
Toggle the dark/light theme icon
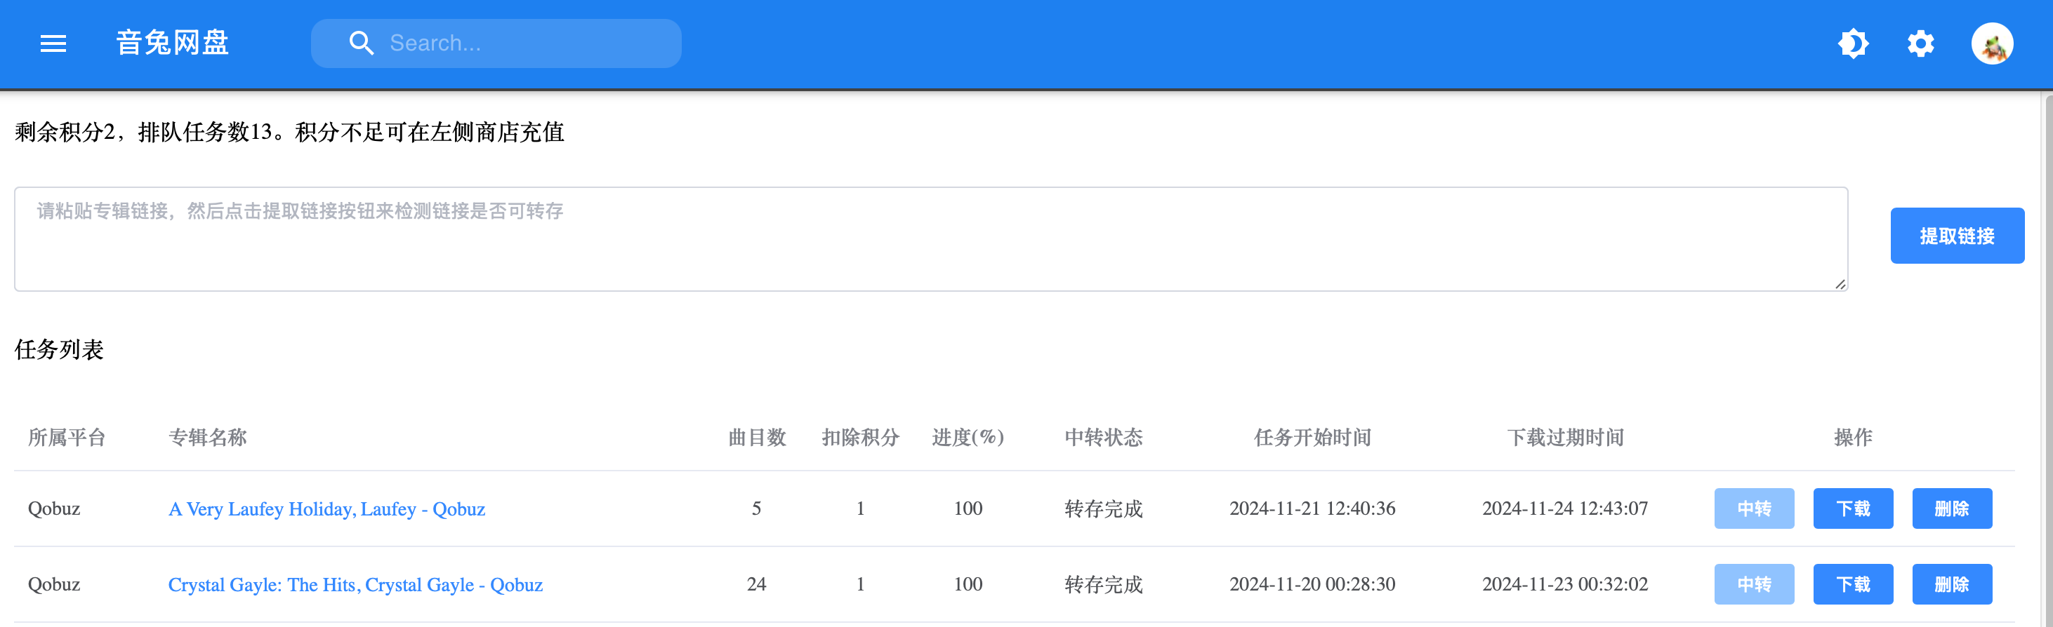[1854, 43]
